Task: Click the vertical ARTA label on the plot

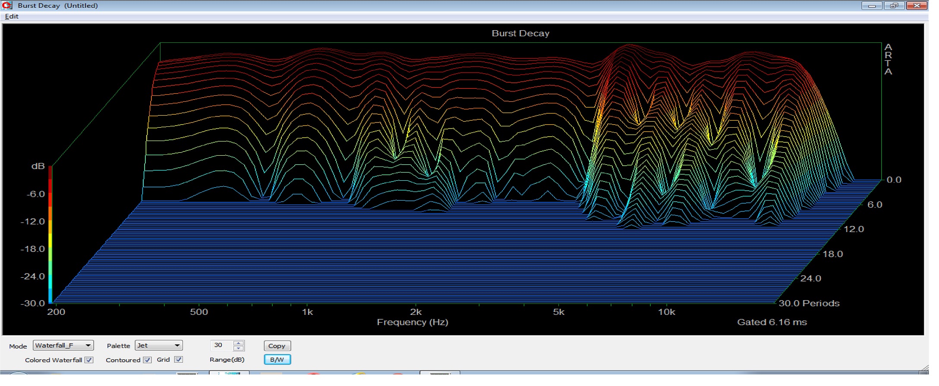Action: (888, 60)
